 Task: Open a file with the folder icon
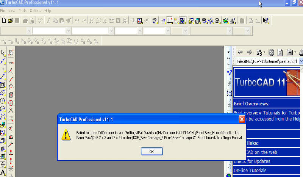click(x=11, y=20)
